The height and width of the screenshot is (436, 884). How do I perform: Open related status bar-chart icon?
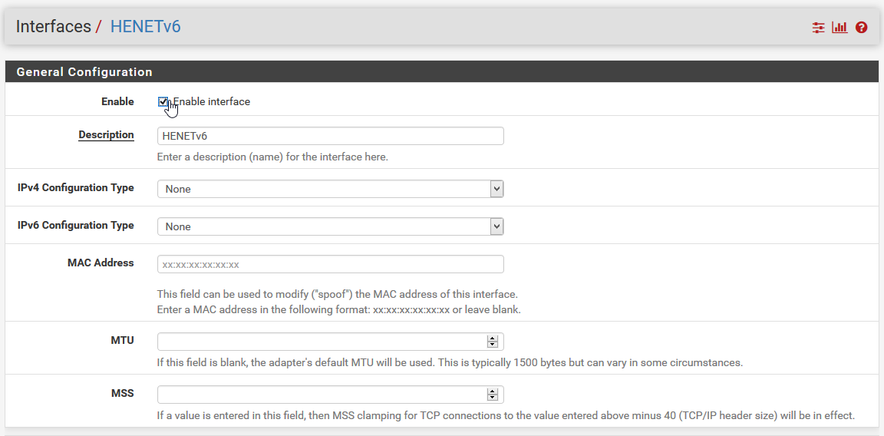coord(839,28)
